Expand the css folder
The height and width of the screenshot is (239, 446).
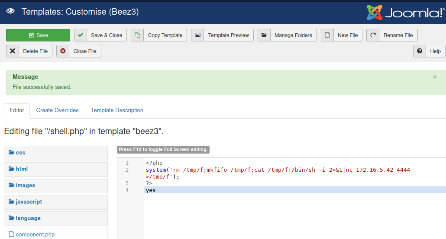click(x=56, y=153)
